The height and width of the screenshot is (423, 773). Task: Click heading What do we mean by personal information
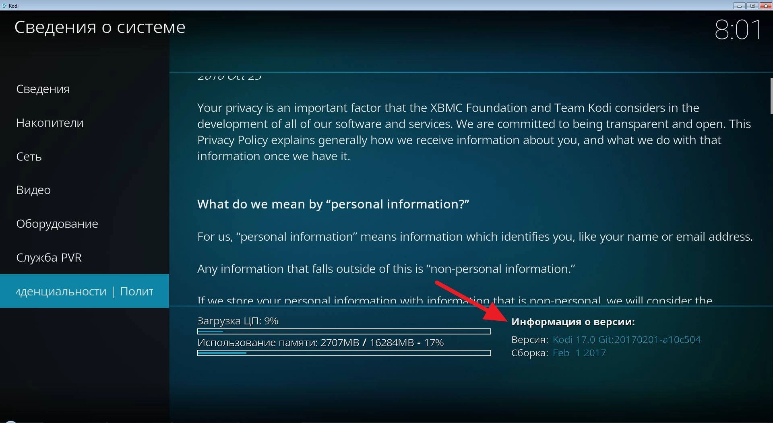pyautogui.click(x=333, y=204)
